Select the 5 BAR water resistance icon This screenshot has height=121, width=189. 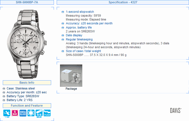click(x=15, y=113)
